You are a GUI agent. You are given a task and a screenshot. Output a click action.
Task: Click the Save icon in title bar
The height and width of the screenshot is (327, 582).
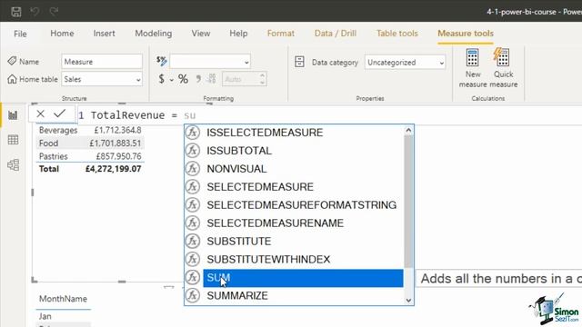tap(16, 12)
